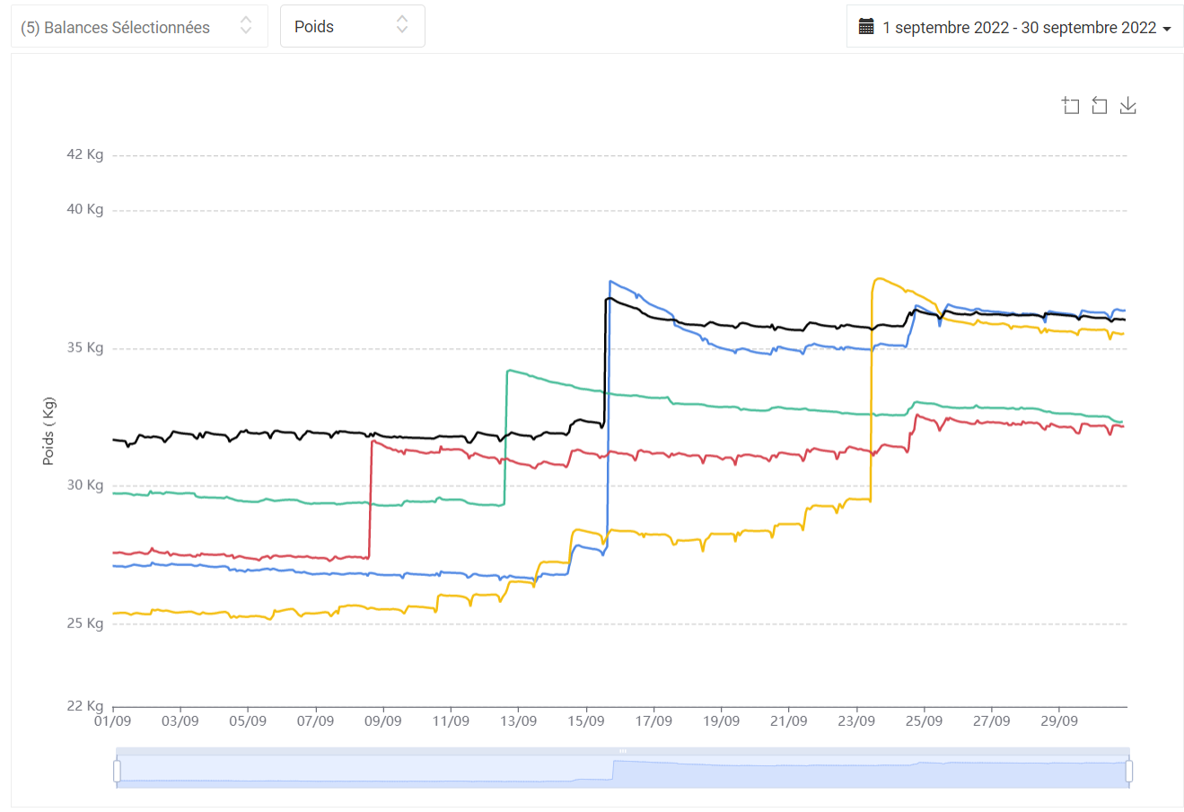
Task: Click the Poids ( Kg) axis title
Action: tap(48, 431)
